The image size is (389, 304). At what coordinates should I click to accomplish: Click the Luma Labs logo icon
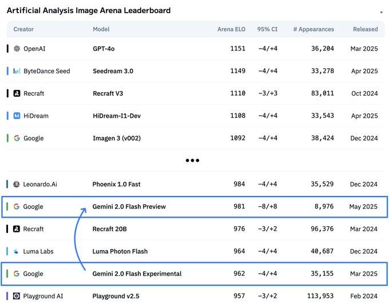tap(17, 251)
